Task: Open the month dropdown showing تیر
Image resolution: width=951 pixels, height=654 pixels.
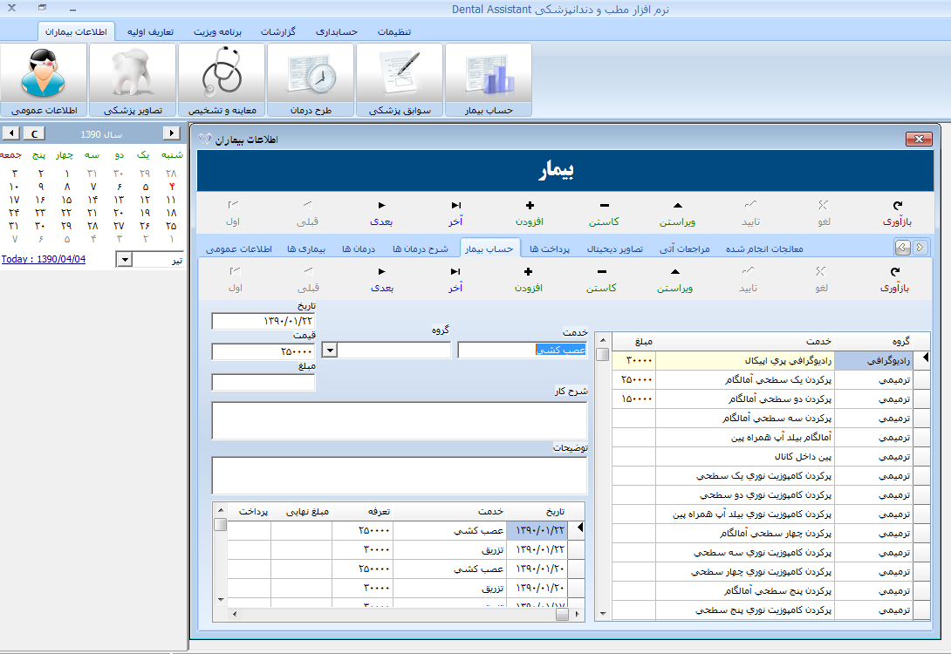Action: [125, 260]
